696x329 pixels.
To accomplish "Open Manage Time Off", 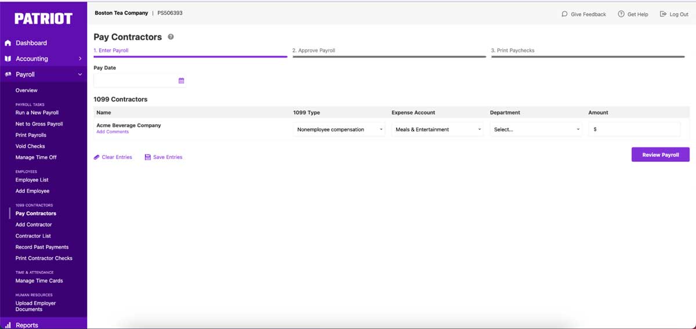I will (36, 157).
